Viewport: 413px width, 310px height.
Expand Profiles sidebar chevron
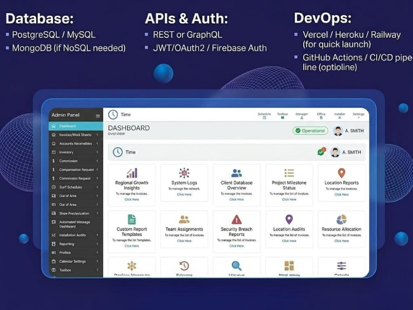click(97, 253)
